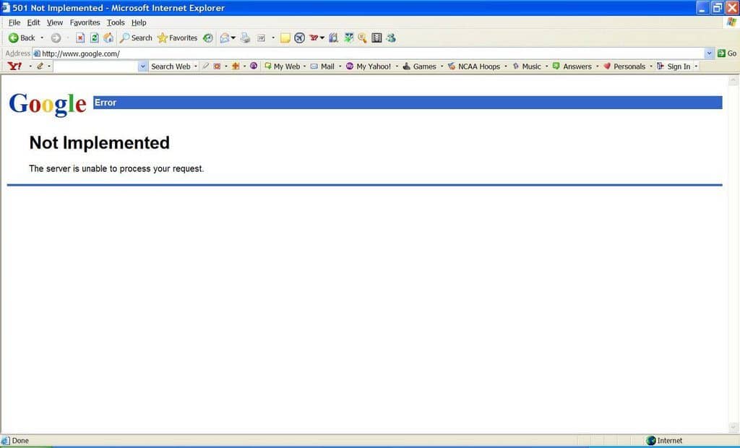The image size is (740, 448).
Task: Go to the Home page icon
Action: [108, 38]
